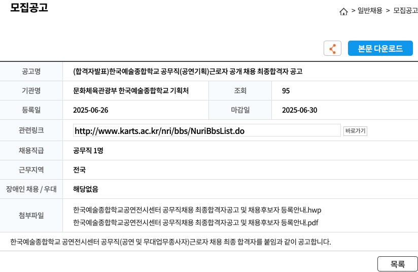The height and width of the screenshot is (272, 418).
Task: Select the 해당없음 value
Action: click(86, 189)
